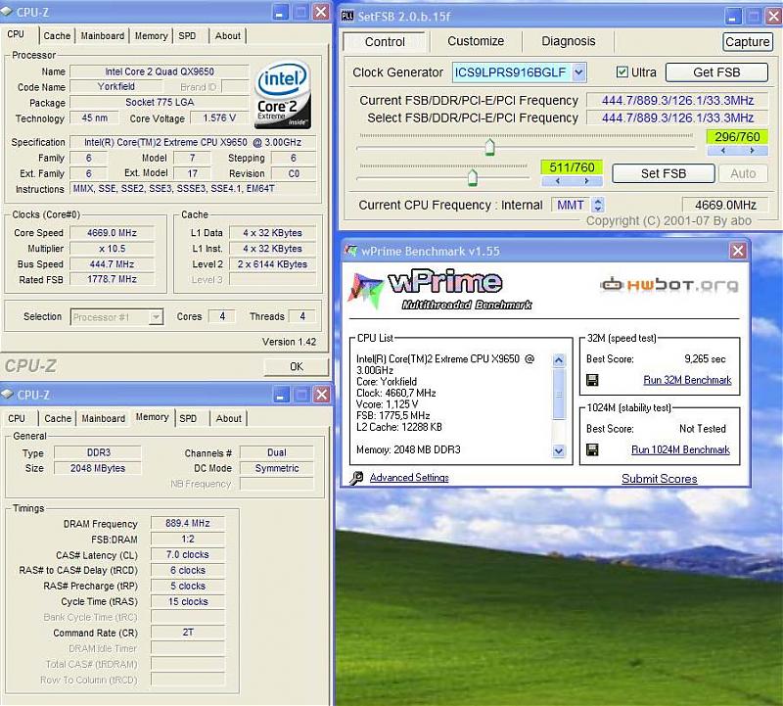The image size is (783, 706).
Task: Click Submit Scores link
Action: pyautogui.click(x=659, y=479)
